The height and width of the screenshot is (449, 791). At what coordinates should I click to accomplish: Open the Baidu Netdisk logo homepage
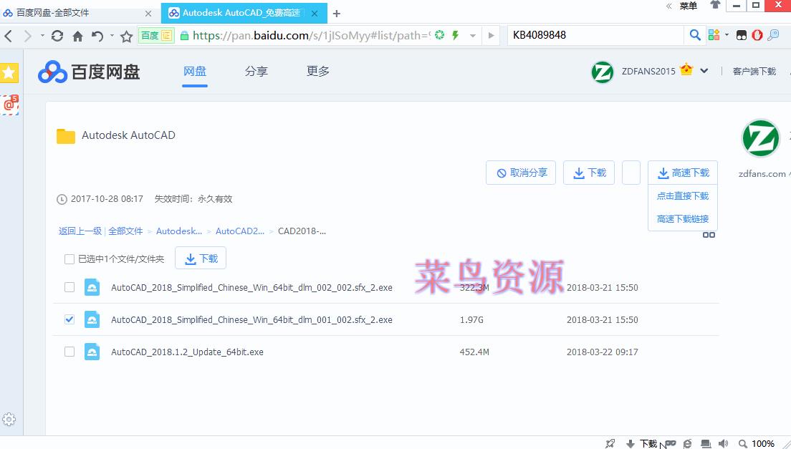87,71
